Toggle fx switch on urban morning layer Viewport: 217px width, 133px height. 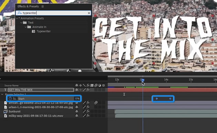point(88,107)
